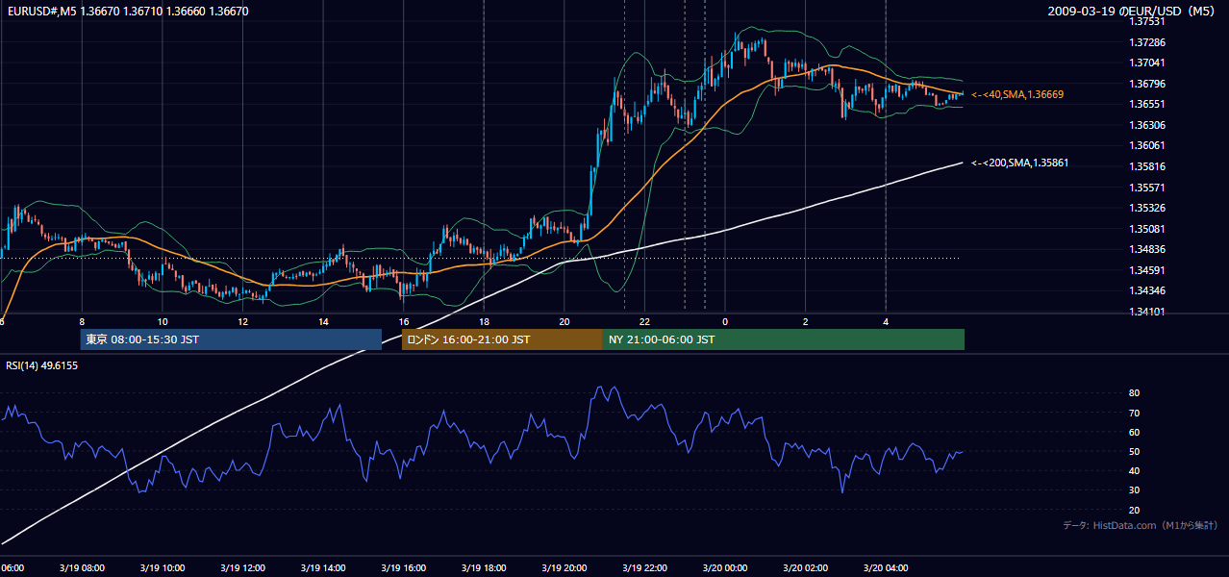Click the 3/20 00:00 time axis label
Screen dimensions: 1229x577
click(x=724, y=567)
